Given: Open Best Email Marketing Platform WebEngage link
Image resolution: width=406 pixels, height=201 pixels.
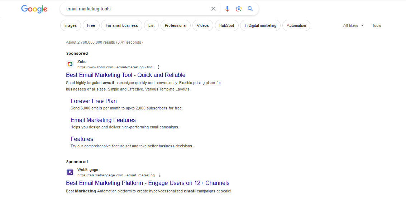Looking at the screenshot, I should coord(148,183).
